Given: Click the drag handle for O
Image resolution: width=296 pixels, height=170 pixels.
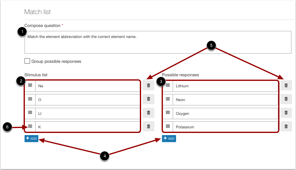Looking at the screenshot, I should [x=30, y=99].
